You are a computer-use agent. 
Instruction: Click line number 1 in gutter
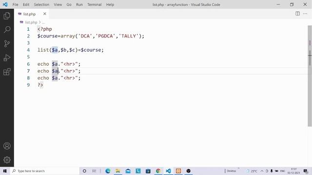pos(28,29)
